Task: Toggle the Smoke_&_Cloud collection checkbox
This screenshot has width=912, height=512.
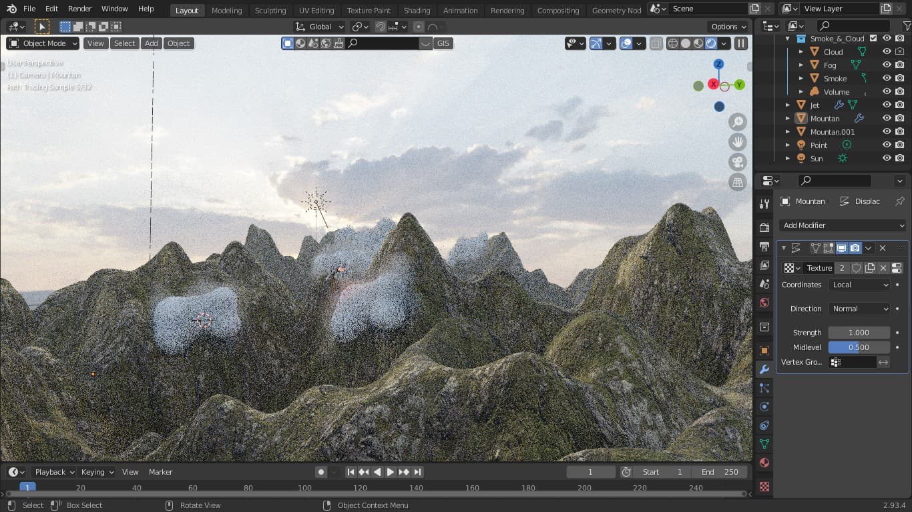Action: [x=873, y=39]
